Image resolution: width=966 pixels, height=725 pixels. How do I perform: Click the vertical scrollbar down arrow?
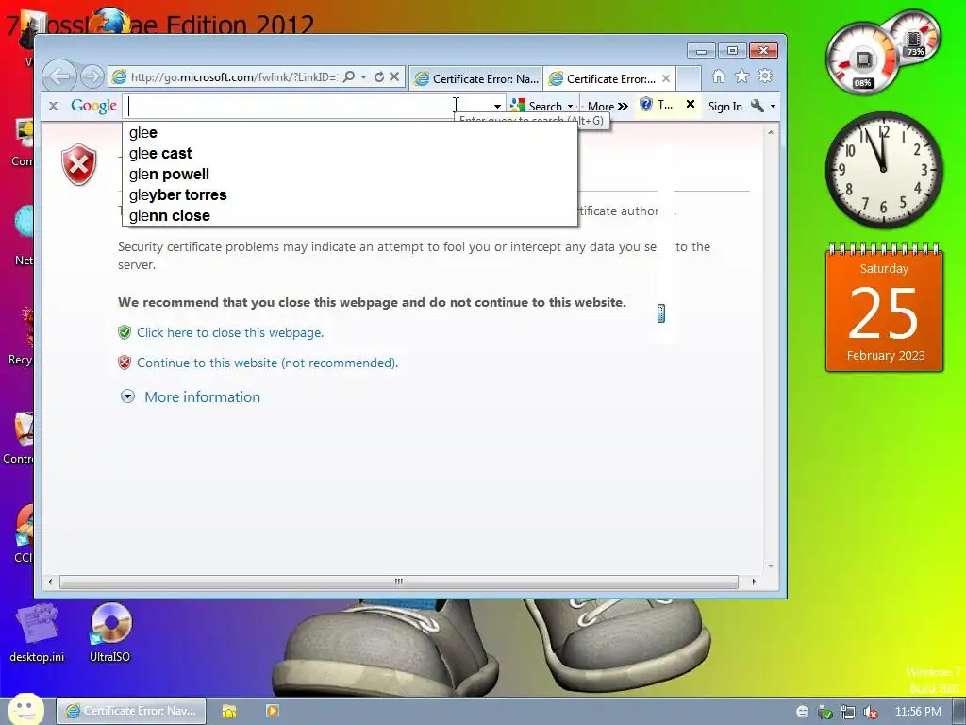click(x=770, y=566)
